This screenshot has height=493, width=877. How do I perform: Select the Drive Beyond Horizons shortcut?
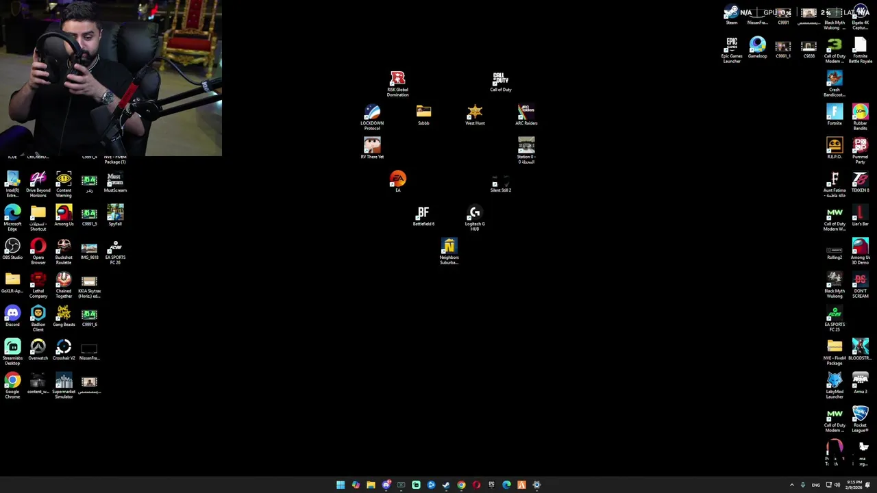tap(38, 185)
